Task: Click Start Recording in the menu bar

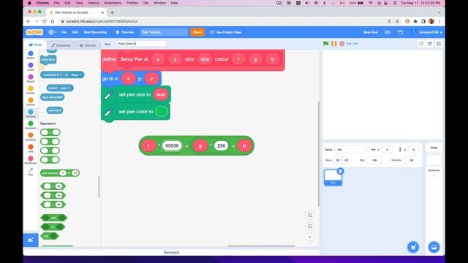Action: (x=95, y=32)
